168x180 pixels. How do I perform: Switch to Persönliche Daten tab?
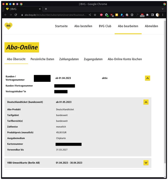(42, 59)
